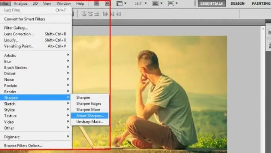Viewport: 271px width, 153px height.
Task: Open Mini Bridge via the Mb icon
Action: pos(107,3)
